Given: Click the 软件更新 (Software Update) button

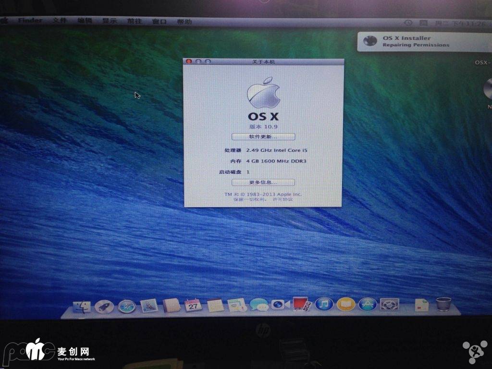Looking at the screenshot, I should point(263,137).
